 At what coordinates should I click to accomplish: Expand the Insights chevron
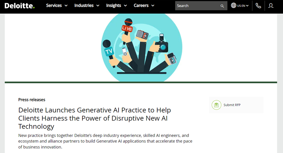[125, 6]
